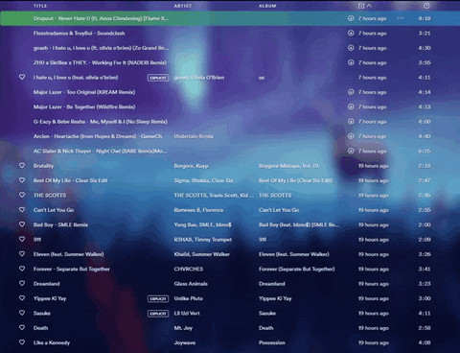460x353 pixels.
Task: Select Major Lazer - Too Original title
Action: [84, 92]
